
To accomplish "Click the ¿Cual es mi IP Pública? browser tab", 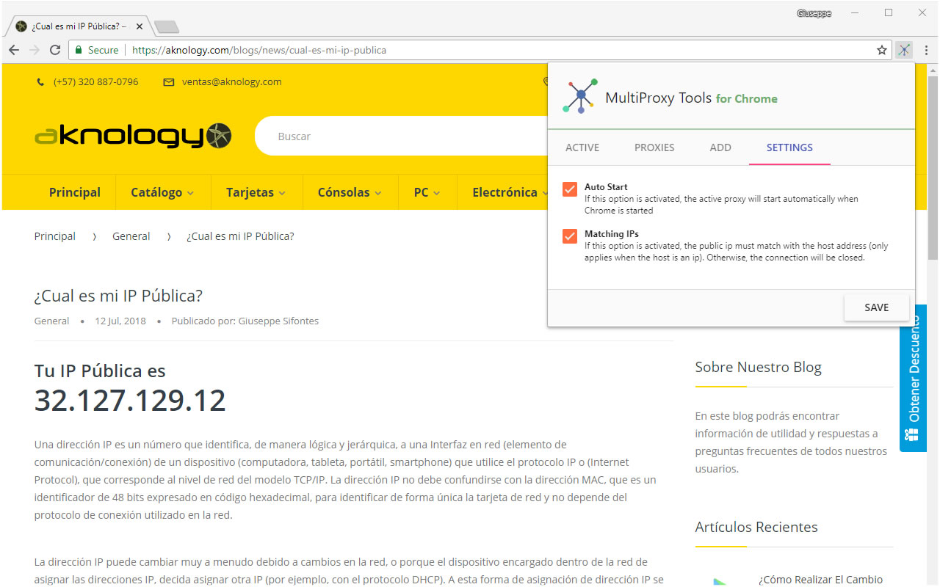I will tap(78, 26).
